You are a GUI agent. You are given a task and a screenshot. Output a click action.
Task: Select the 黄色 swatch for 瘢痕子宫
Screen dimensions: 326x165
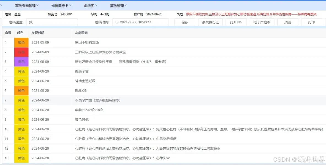[21, 71]
